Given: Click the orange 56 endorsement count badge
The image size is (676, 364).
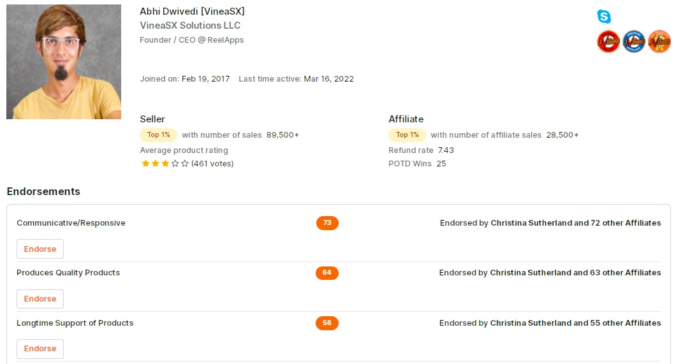Looking at the screenshot, I should (327, 323).
